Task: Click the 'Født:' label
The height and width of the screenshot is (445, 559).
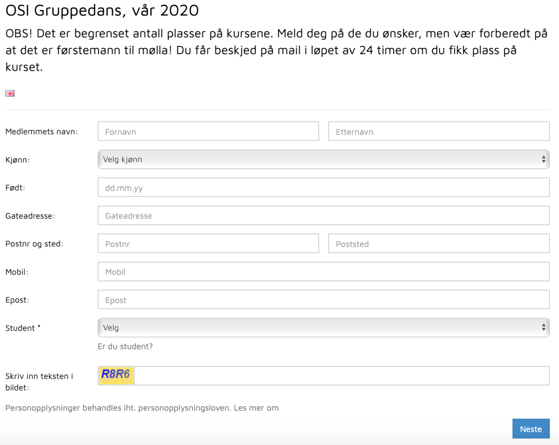Action: tap(15, 188)
